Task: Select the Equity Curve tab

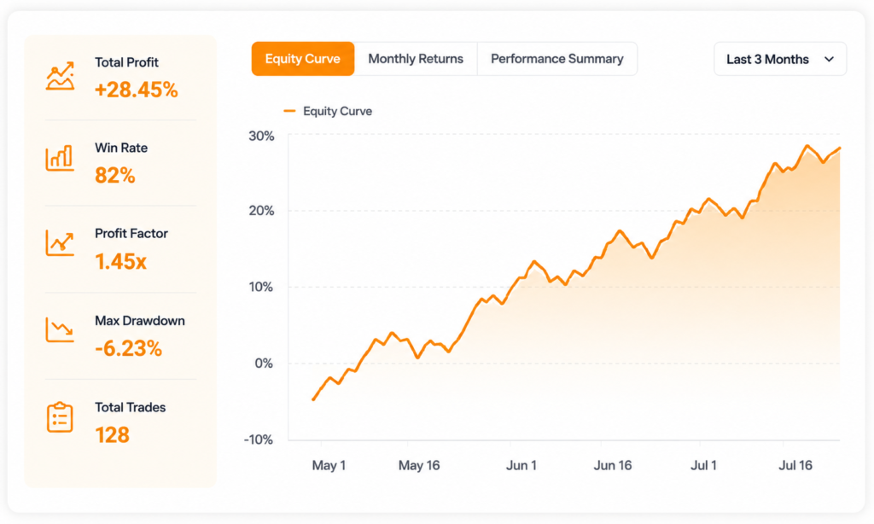Action: click(x=303, y=59)
